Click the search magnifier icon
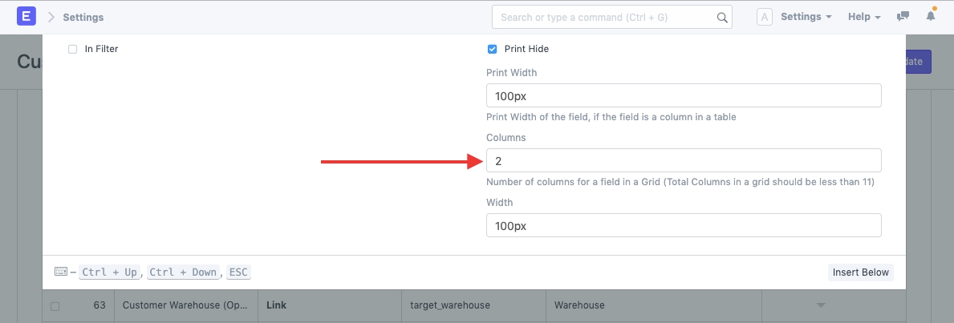Image resolution: width=954 pixels, height=323 pixels. [x=722, y=17]
